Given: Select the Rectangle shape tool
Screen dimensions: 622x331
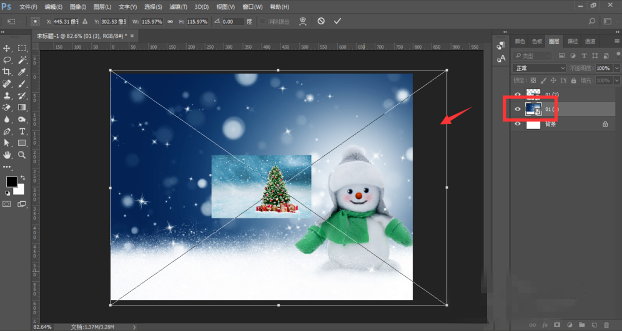Looking at the screenshot, I should click(22, 143).
